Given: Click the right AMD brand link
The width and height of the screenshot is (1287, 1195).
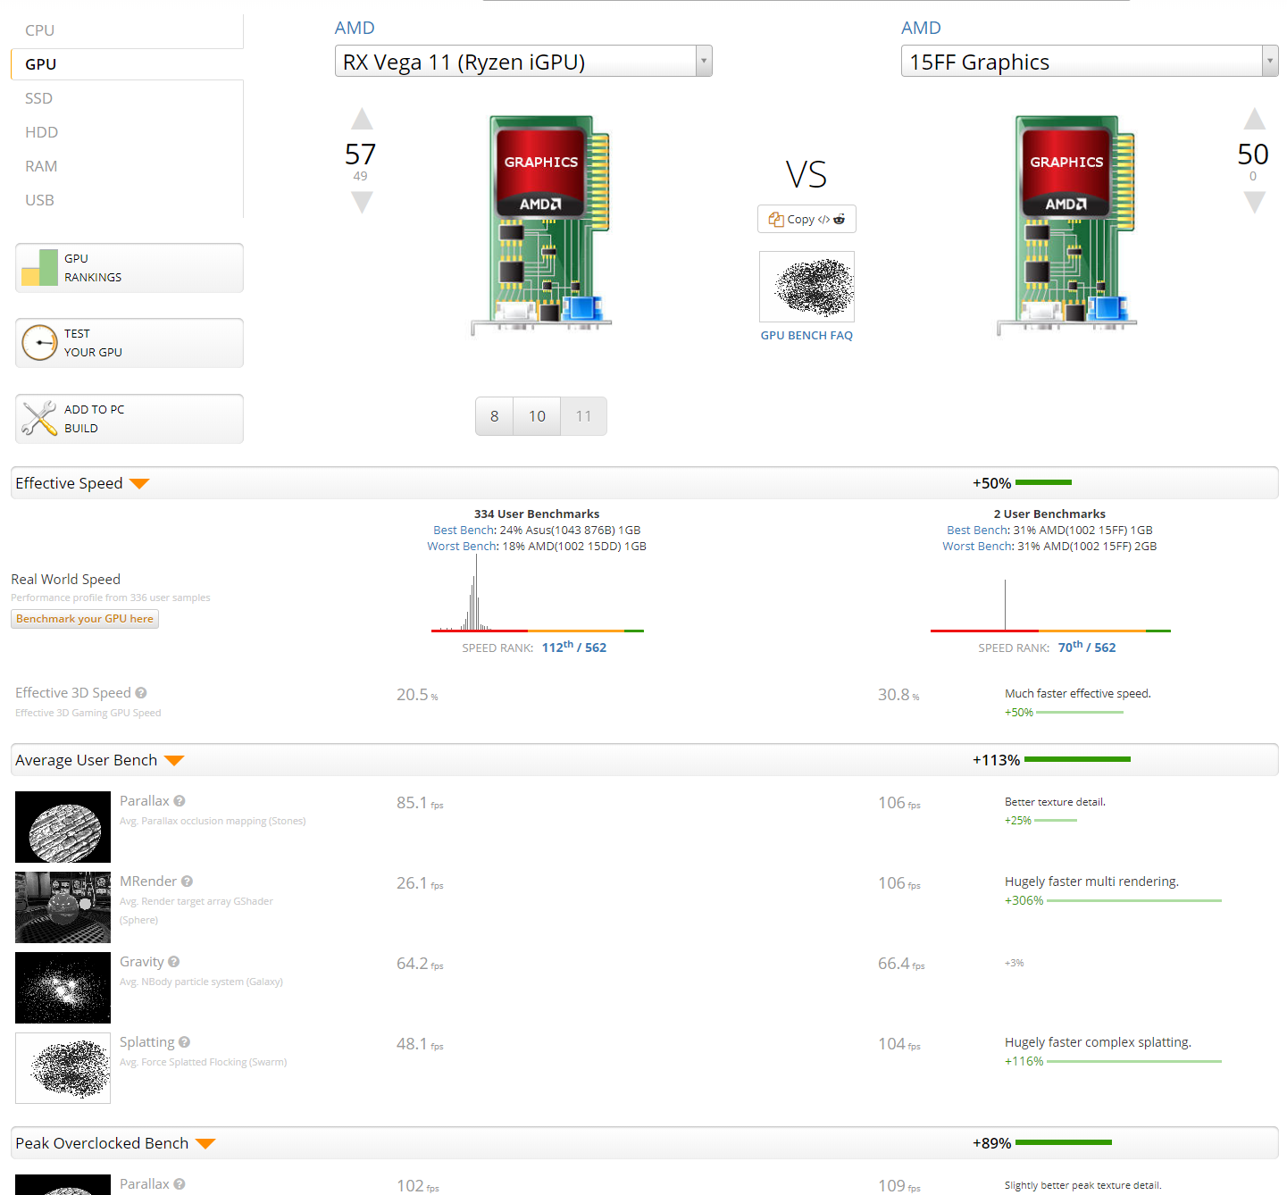Looking at the screenshot, I should [x=921, y=28].
